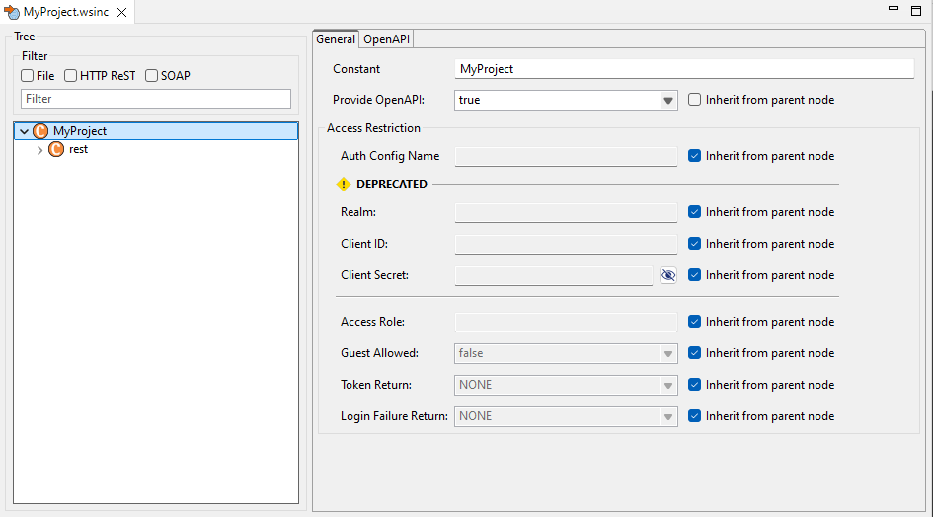Select the General tab
The width and height of the screenshot is (933, 517).
coord(336,39)
